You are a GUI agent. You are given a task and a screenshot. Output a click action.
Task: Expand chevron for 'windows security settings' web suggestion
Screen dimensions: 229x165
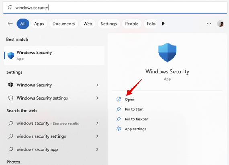point(97,136)
